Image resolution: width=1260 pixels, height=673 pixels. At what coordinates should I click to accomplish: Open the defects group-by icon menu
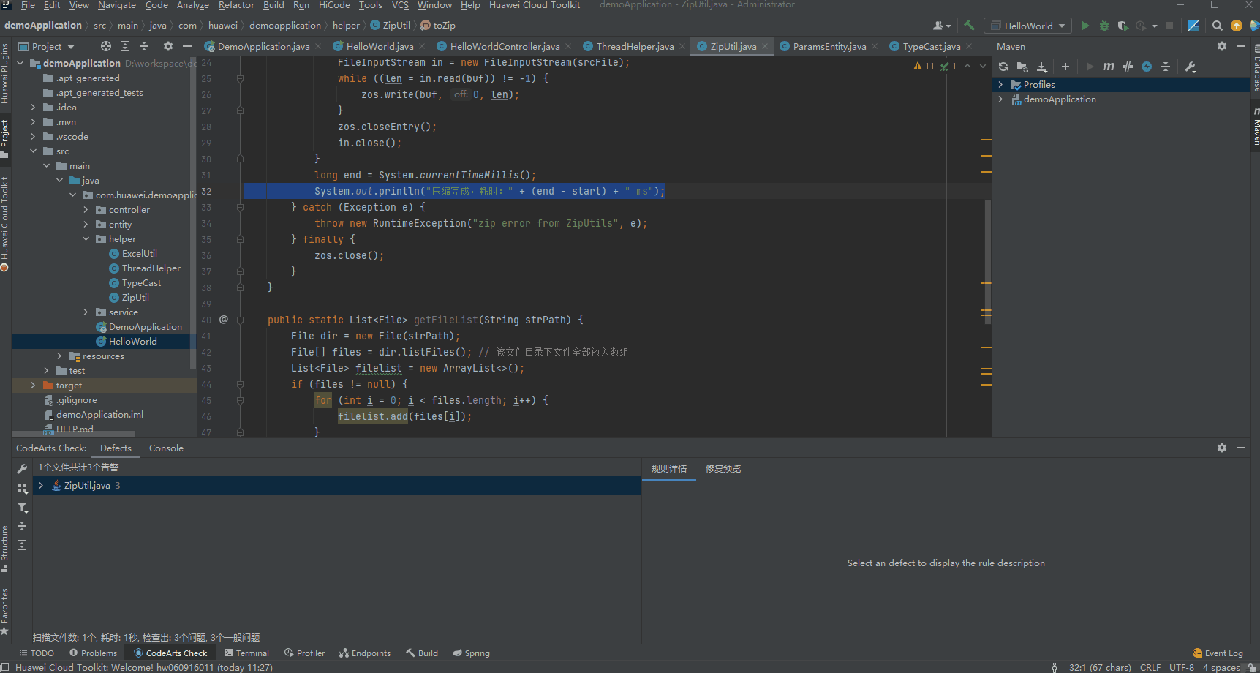pyautogui.click(x=22, y=488)
